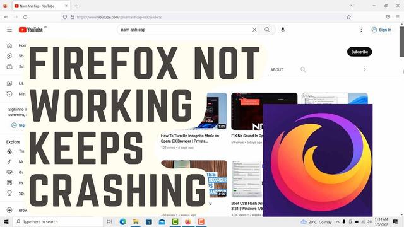This screenshot has width=404, height=227.
Task: Open File Explorer from taskbar
Action: coord(136,221)
